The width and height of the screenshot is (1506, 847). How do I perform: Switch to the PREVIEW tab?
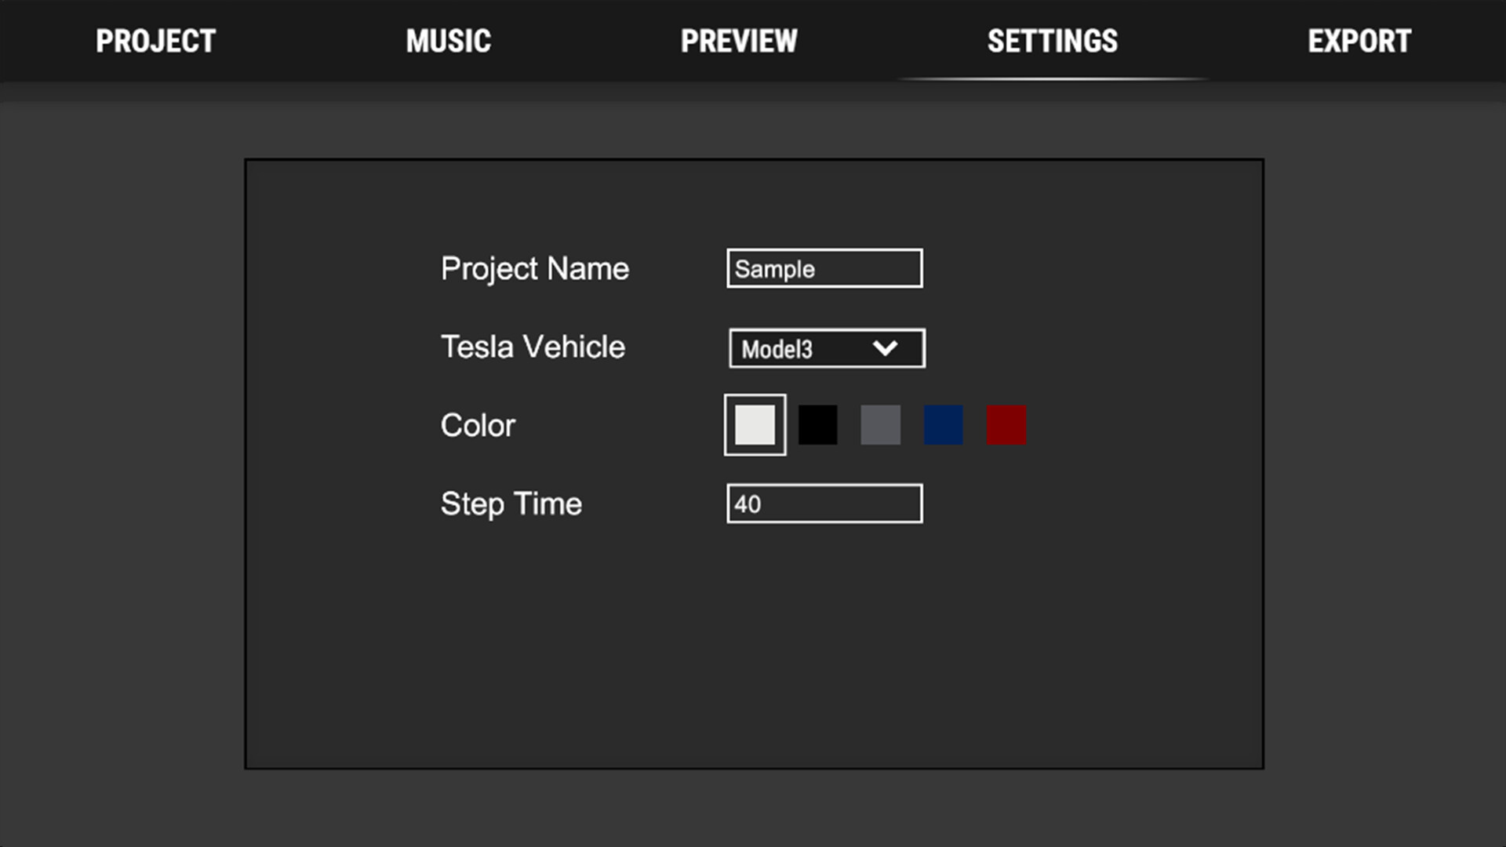(739, 41)
